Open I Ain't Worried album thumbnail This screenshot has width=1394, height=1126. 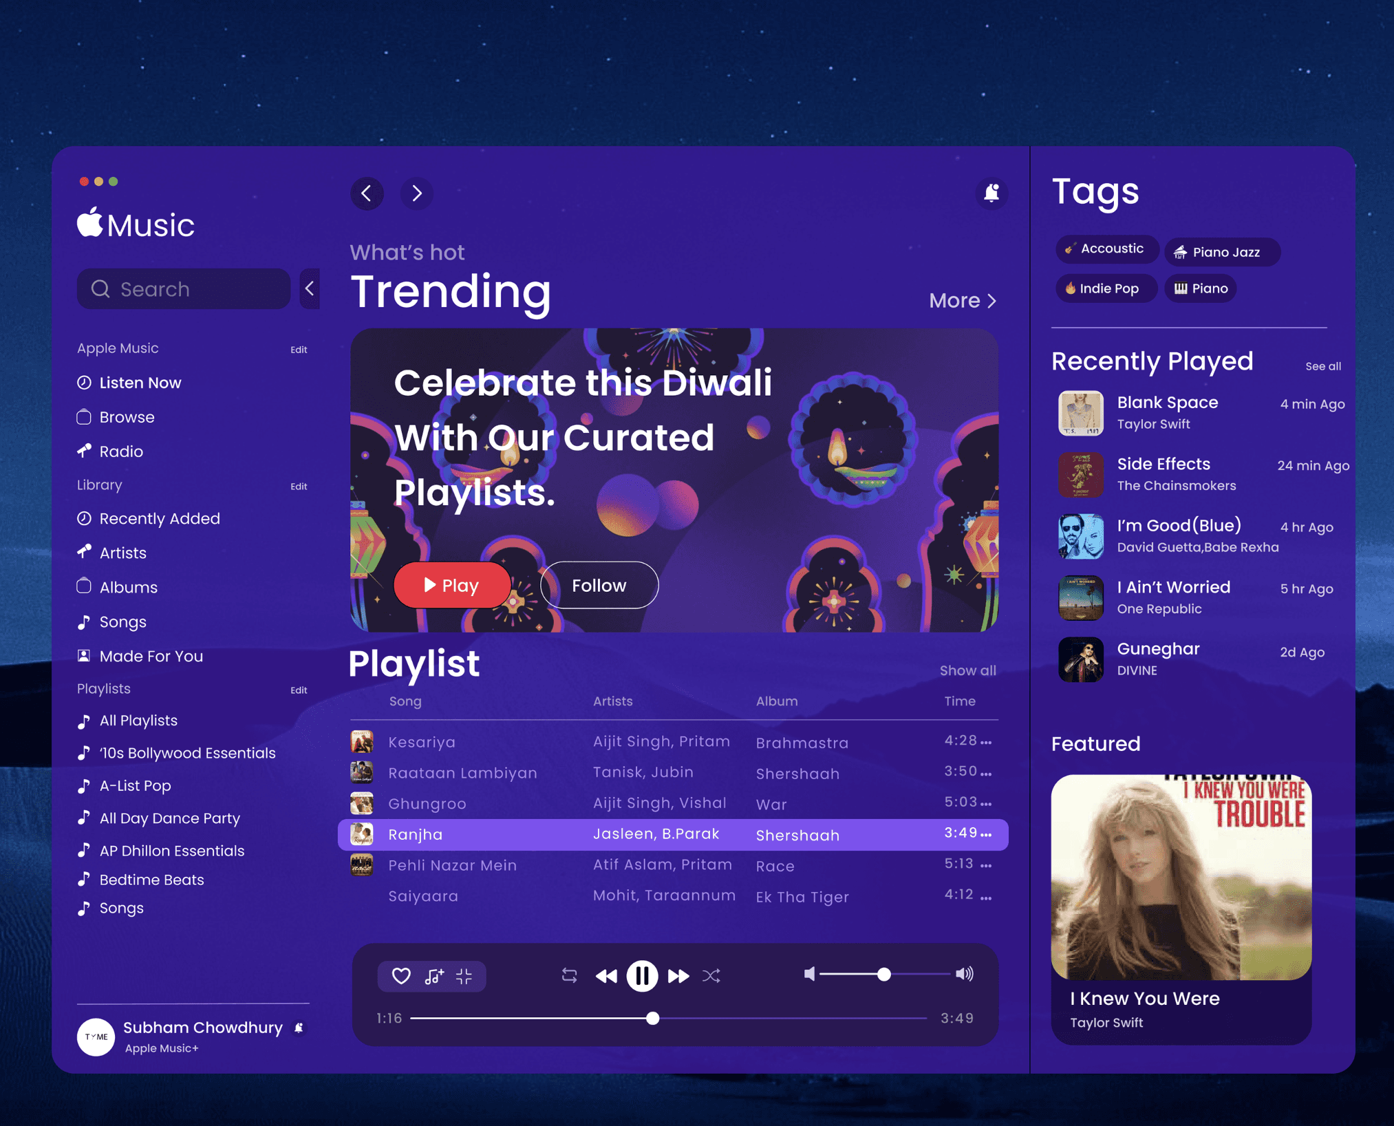pyautogui.click(x=1081, y=598)
